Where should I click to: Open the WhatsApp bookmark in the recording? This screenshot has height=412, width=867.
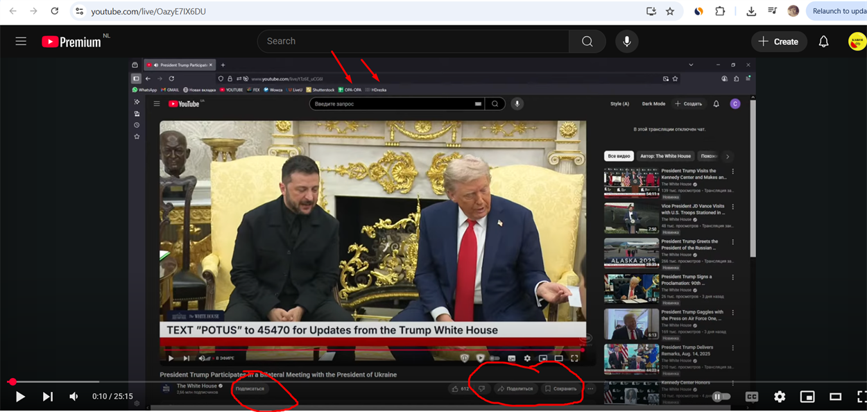(x=145, y=89)
